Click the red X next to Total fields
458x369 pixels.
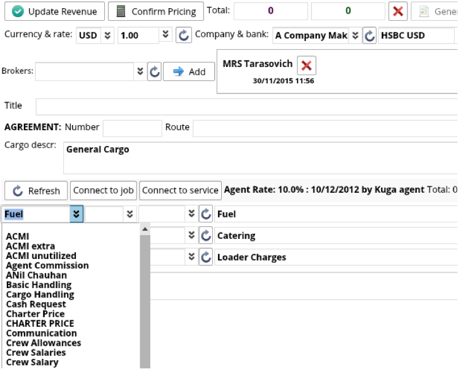click(397, 11)
